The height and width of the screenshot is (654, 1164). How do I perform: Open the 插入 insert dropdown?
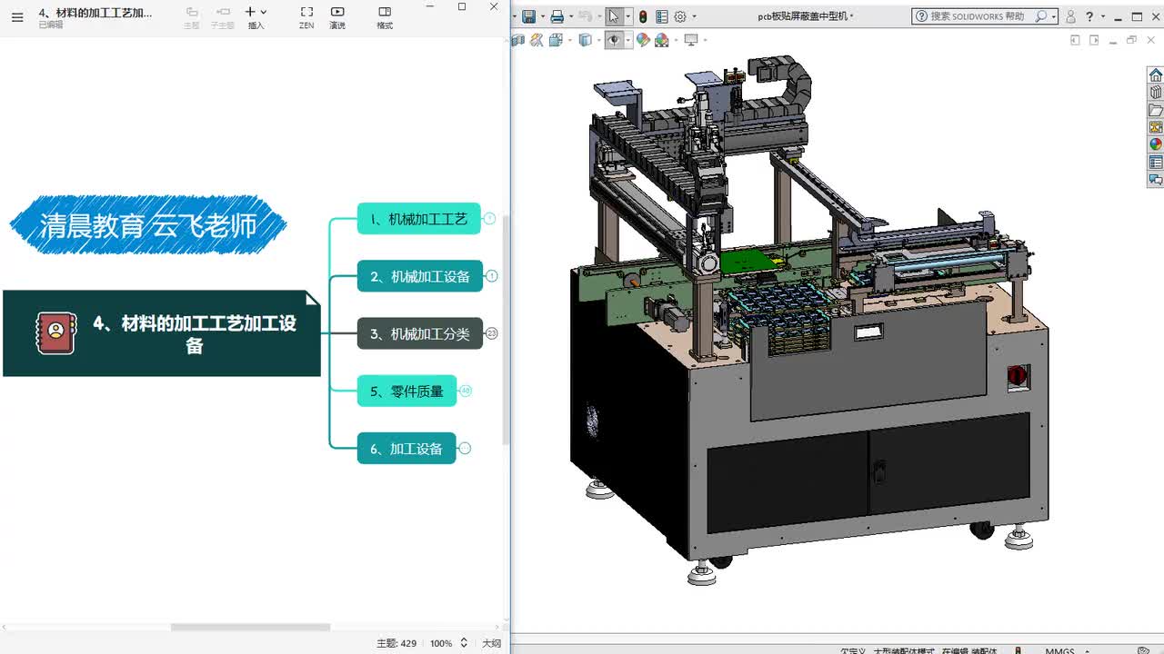coord(256,13)
